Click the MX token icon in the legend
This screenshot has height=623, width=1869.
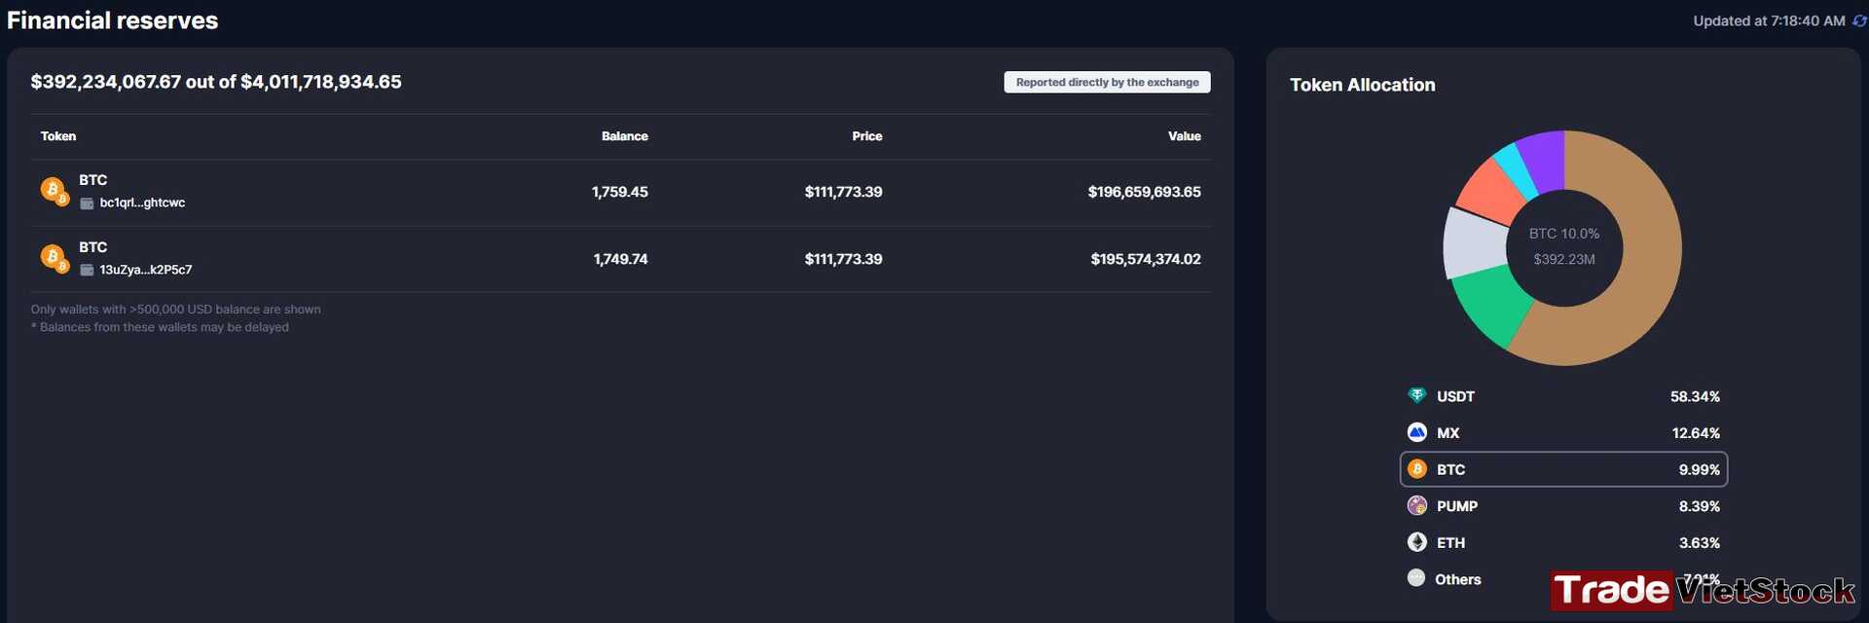pos(1417,432)
